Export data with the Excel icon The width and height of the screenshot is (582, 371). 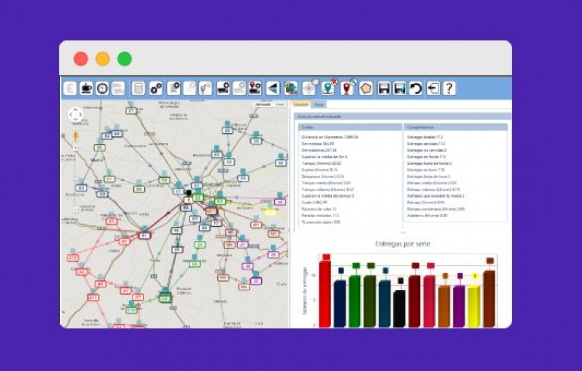(291, 89)
